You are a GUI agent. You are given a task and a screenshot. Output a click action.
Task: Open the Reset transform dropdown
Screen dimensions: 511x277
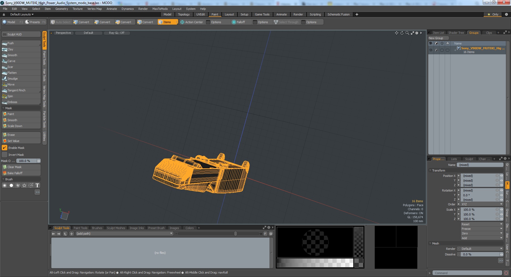pyautogui.click(x=482, y=224)
